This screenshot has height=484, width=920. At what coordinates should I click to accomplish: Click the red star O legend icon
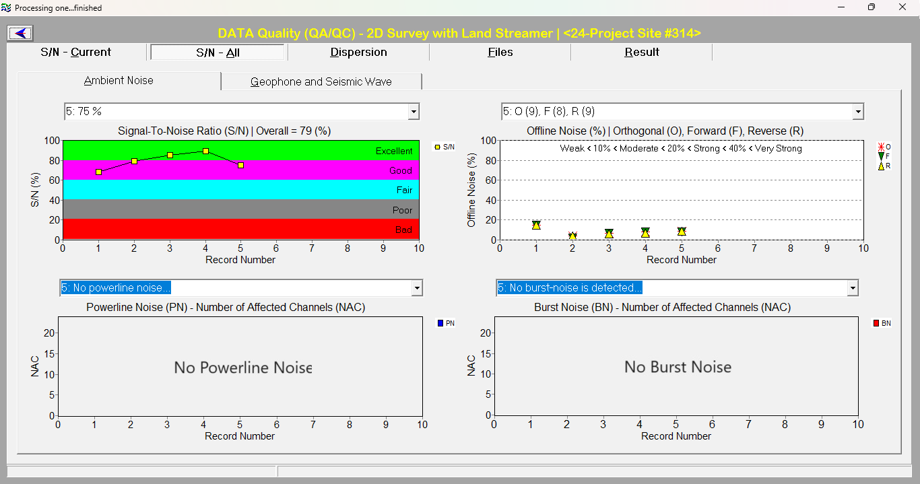(x=881, y=147)
